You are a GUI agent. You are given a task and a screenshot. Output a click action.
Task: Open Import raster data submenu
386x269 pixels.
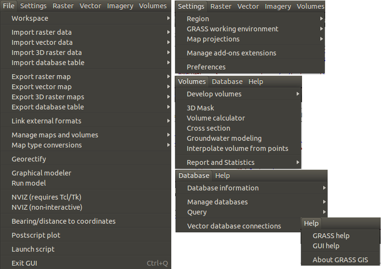tap(86, 32)
